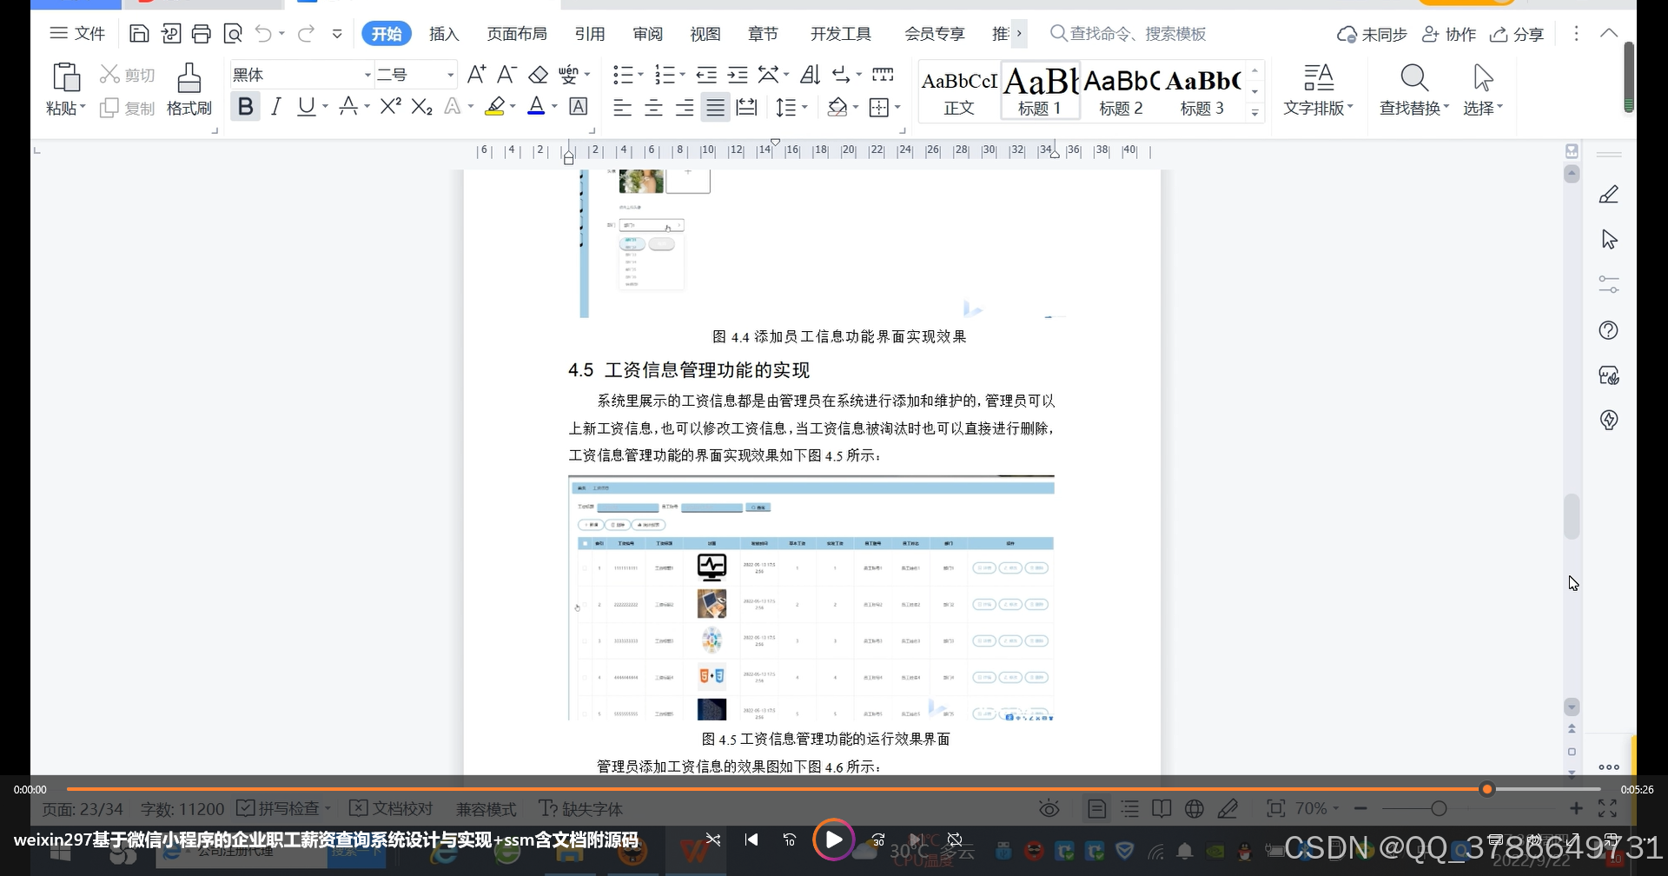Apply Subscript X₂ formatting
This screenshot has height=876, width=1668.
[x=422, y=106]
